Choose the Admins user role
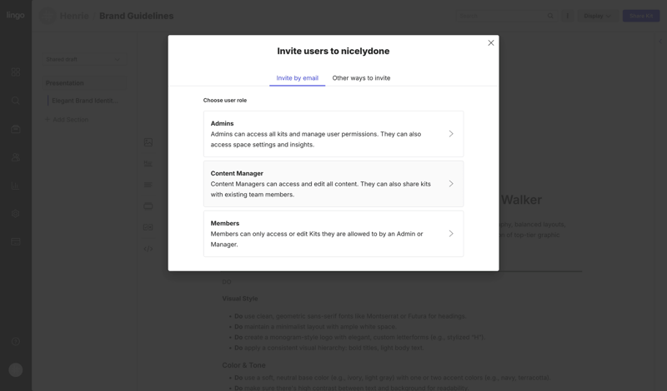This screenshot has height=391, width=667. click(x=333, y=134)
